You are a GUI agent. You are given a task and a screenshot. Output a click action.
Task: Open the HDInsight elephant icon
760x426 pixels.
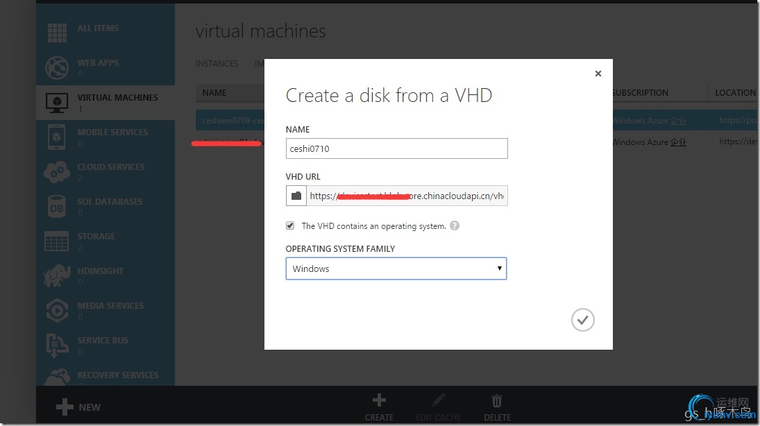57,275
